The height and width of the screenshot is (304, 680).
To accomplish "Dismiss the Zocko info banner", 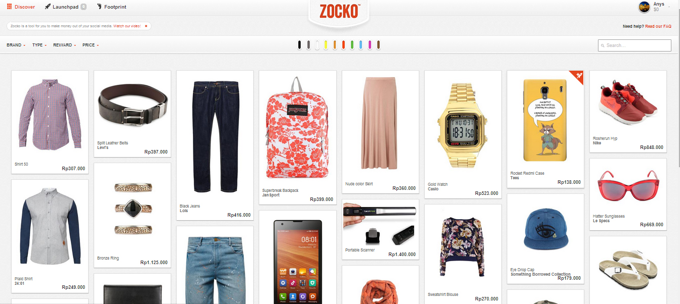I will click(x=146, y=26).
